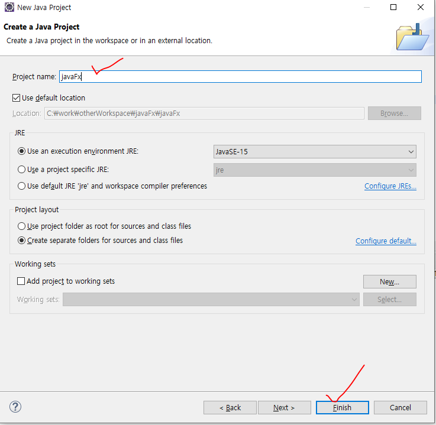The height and width of the screenshot is (425, 436).
Task: Open the JavaSE-15 execution environment dropdown
Action: click(315, 152)
